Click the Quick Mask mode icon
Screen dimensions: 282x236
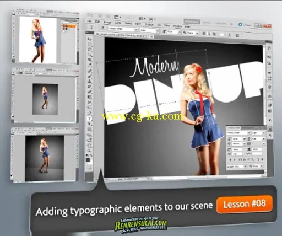tap(89, 168)
